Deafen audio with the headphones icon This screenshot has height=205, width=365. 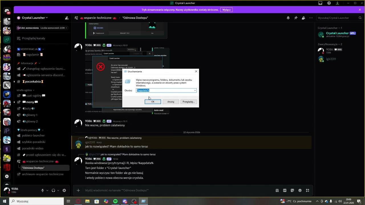(53, 190)
